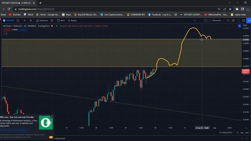The width and height of the screenshot is (251, 141).
Task: Click the red flag icon next to TradingView
Action: (x=52, y=26)
